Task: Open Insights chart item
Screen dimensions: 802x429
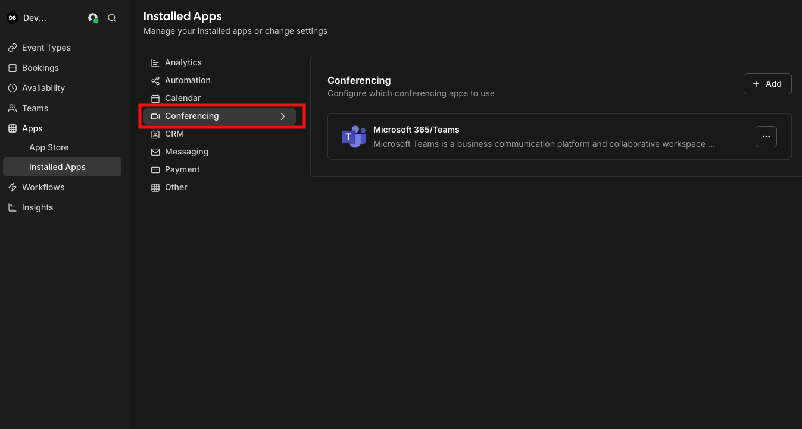Action: (x=37, y=207)
